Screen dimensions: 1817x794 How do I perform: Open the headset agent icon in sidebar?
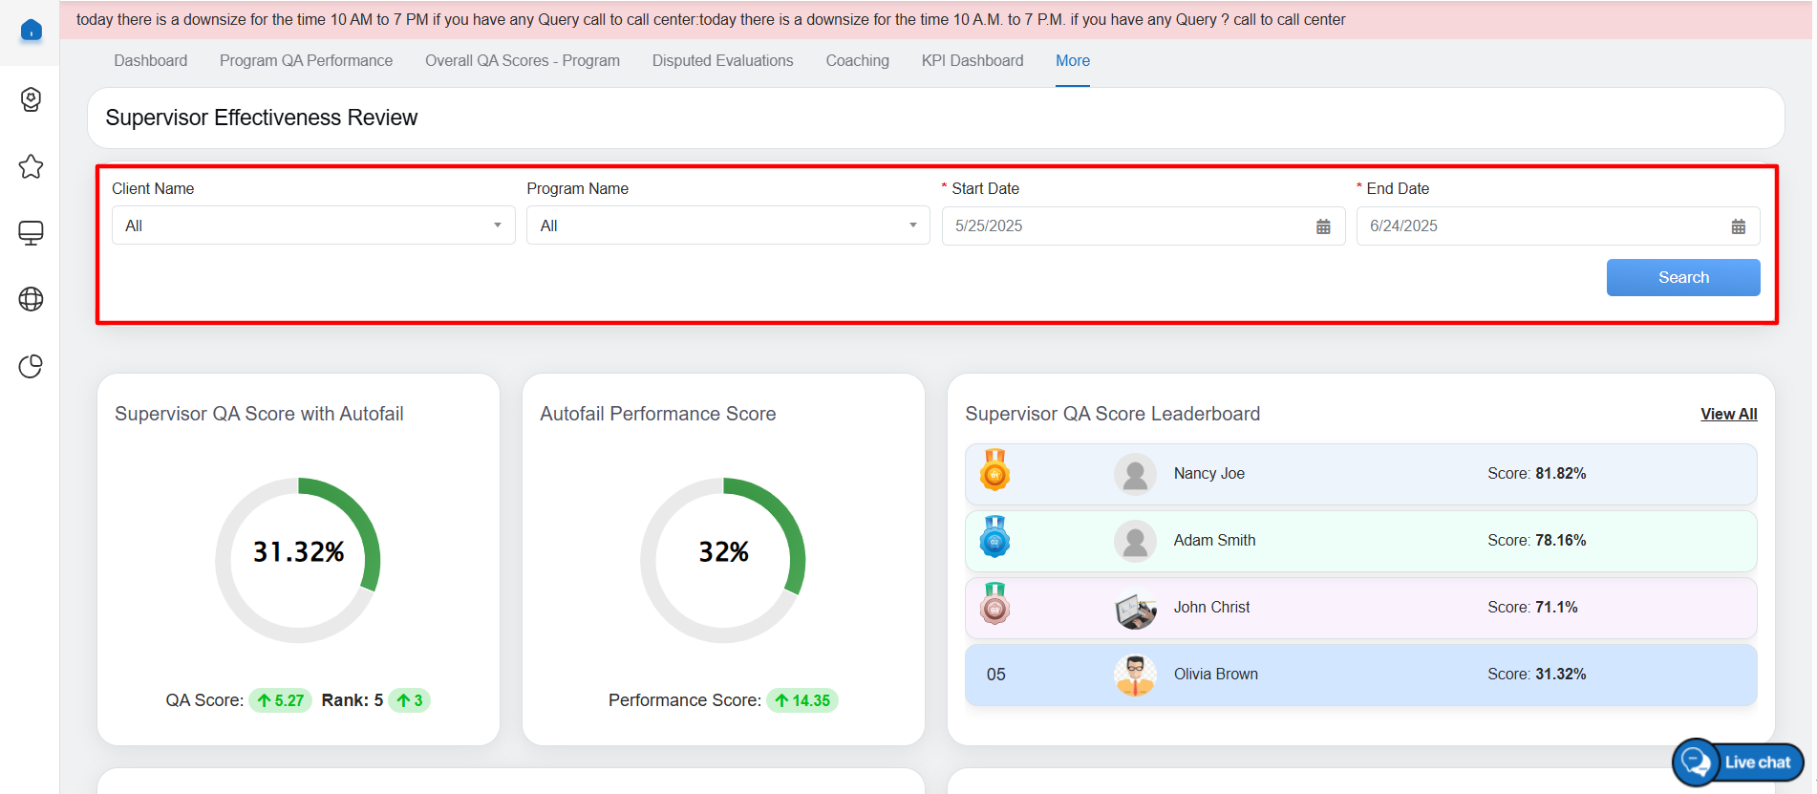click(31, 99)
